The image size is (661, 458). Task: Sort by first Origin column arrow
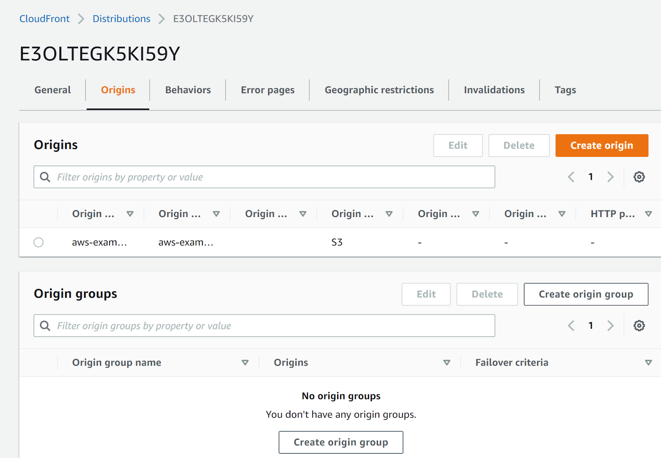click(130, 214)
